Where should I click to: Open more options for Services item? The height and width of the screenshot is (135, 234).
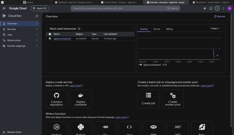point(37,29)
